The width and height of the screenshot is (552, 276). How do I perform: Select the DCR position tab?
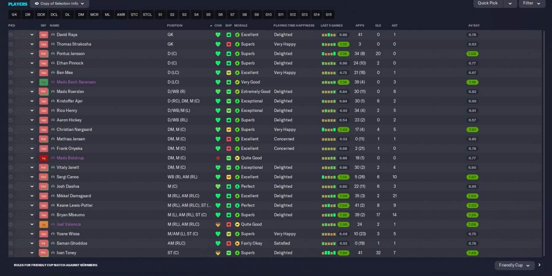tap(41, 15)
